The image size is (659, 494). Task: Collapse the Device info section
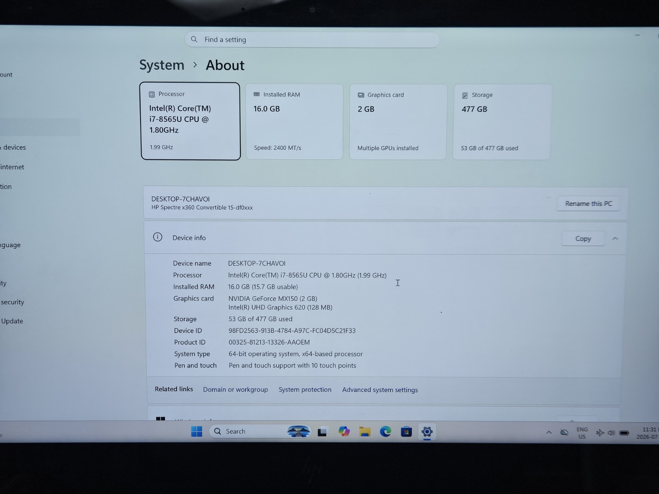coord(615,238)
